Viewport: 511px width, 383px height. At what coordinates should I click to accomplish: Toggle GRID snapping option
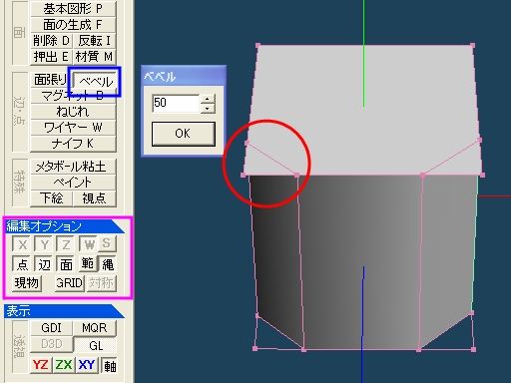pyautogui.click(x=69, y=283)
